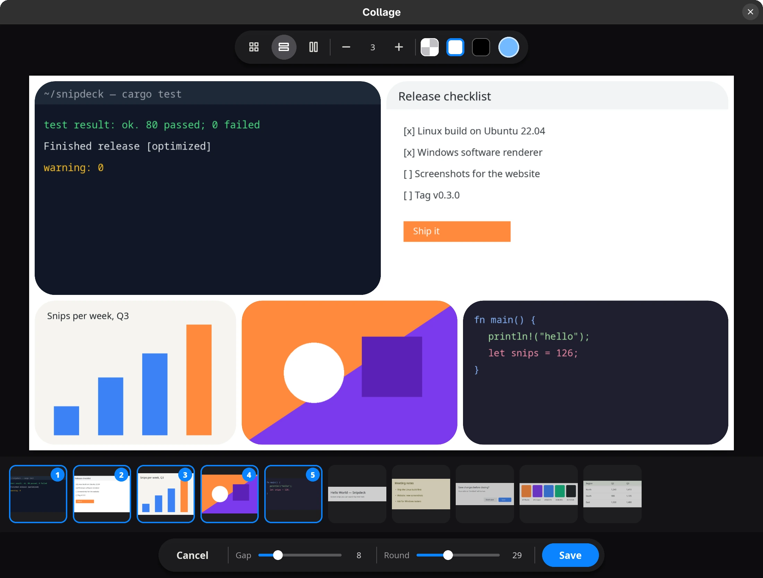
Task: Deselect thumbnail 4 orange purple shapes
Action: (x=230, y=494)
